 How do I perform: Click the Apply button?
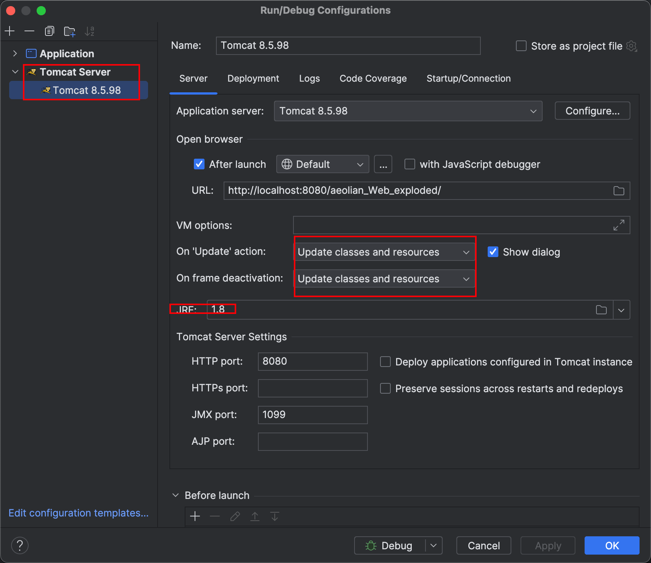click(548, 545)
